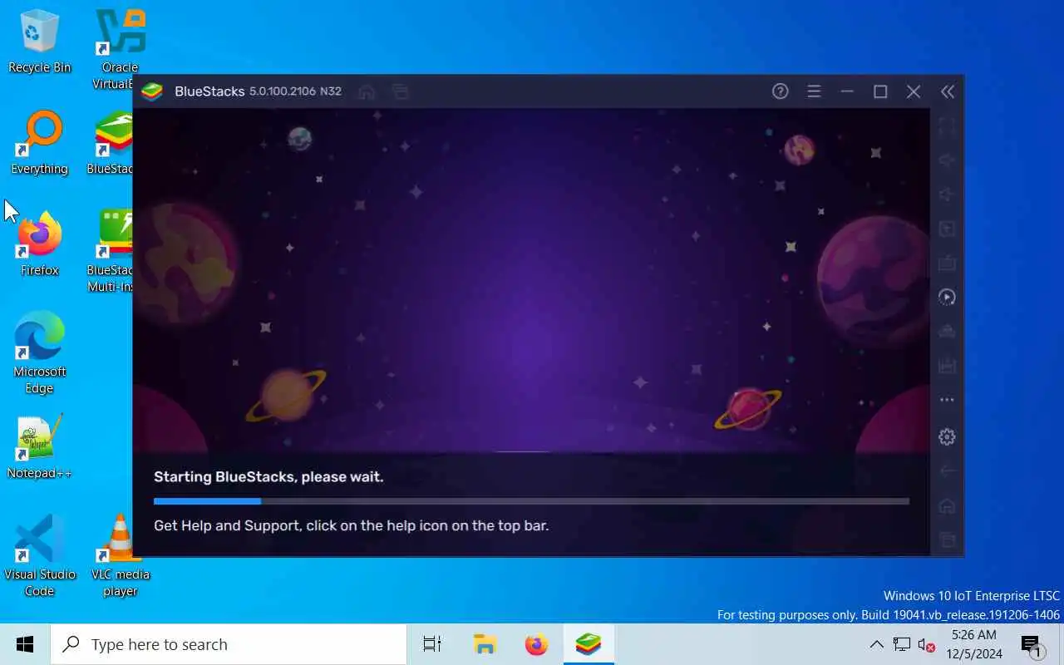Click the taskbar search box
The width and height of the screenshot is (1064, 665).
click(229, 644)
